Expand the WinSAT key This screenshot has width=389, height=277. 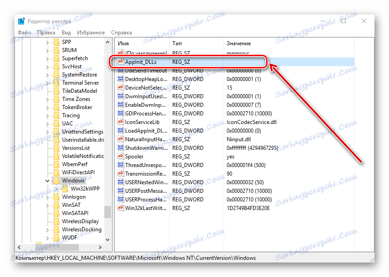click(x=47, y=205)
